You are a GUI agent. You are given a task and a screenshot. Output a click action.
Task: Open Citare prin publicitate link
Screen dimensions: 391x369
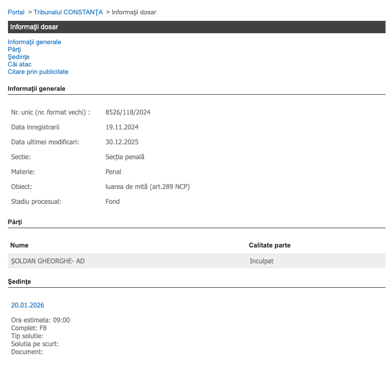click(x=38, y=72)
